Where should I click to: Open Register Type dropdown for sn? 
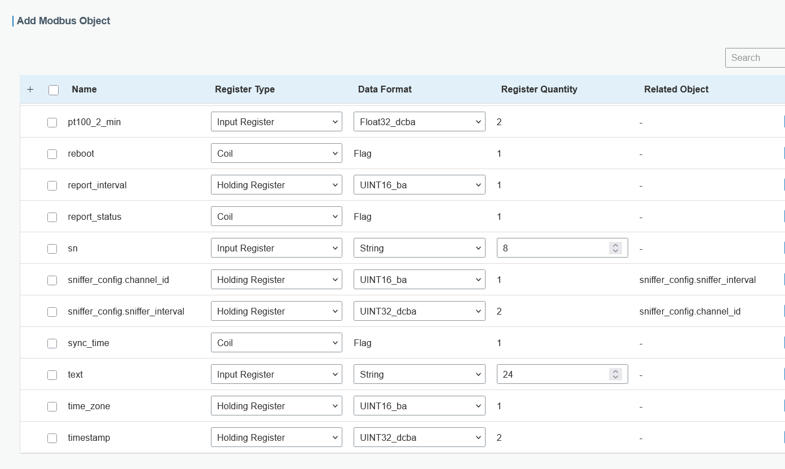pos(276,248)
